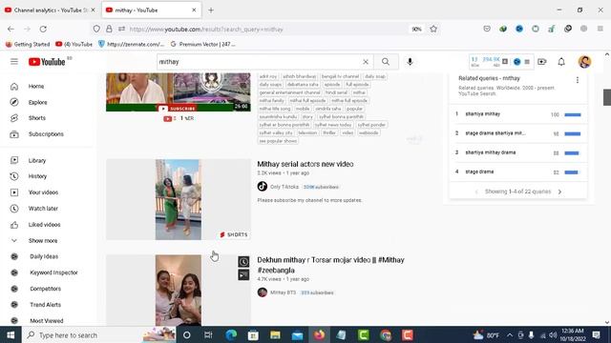611x343 pixels.
Task: Go back in browser history
Action: tap(11, 29)
